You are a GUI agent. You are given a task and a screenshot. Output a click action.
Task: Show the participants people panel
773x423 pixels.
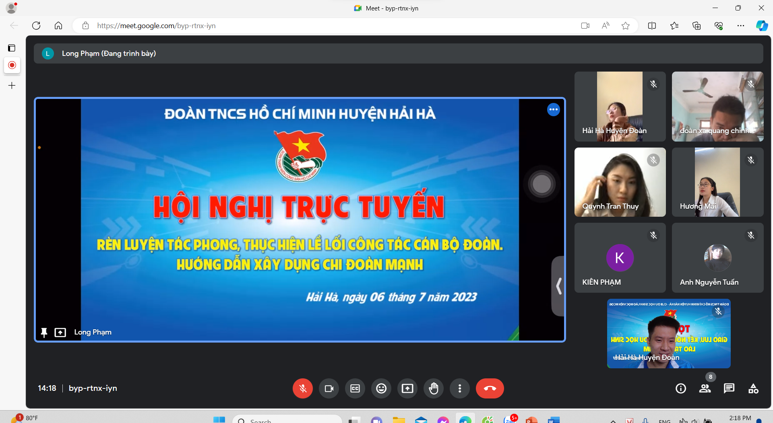pyautogui.click(x=705, y=388)
